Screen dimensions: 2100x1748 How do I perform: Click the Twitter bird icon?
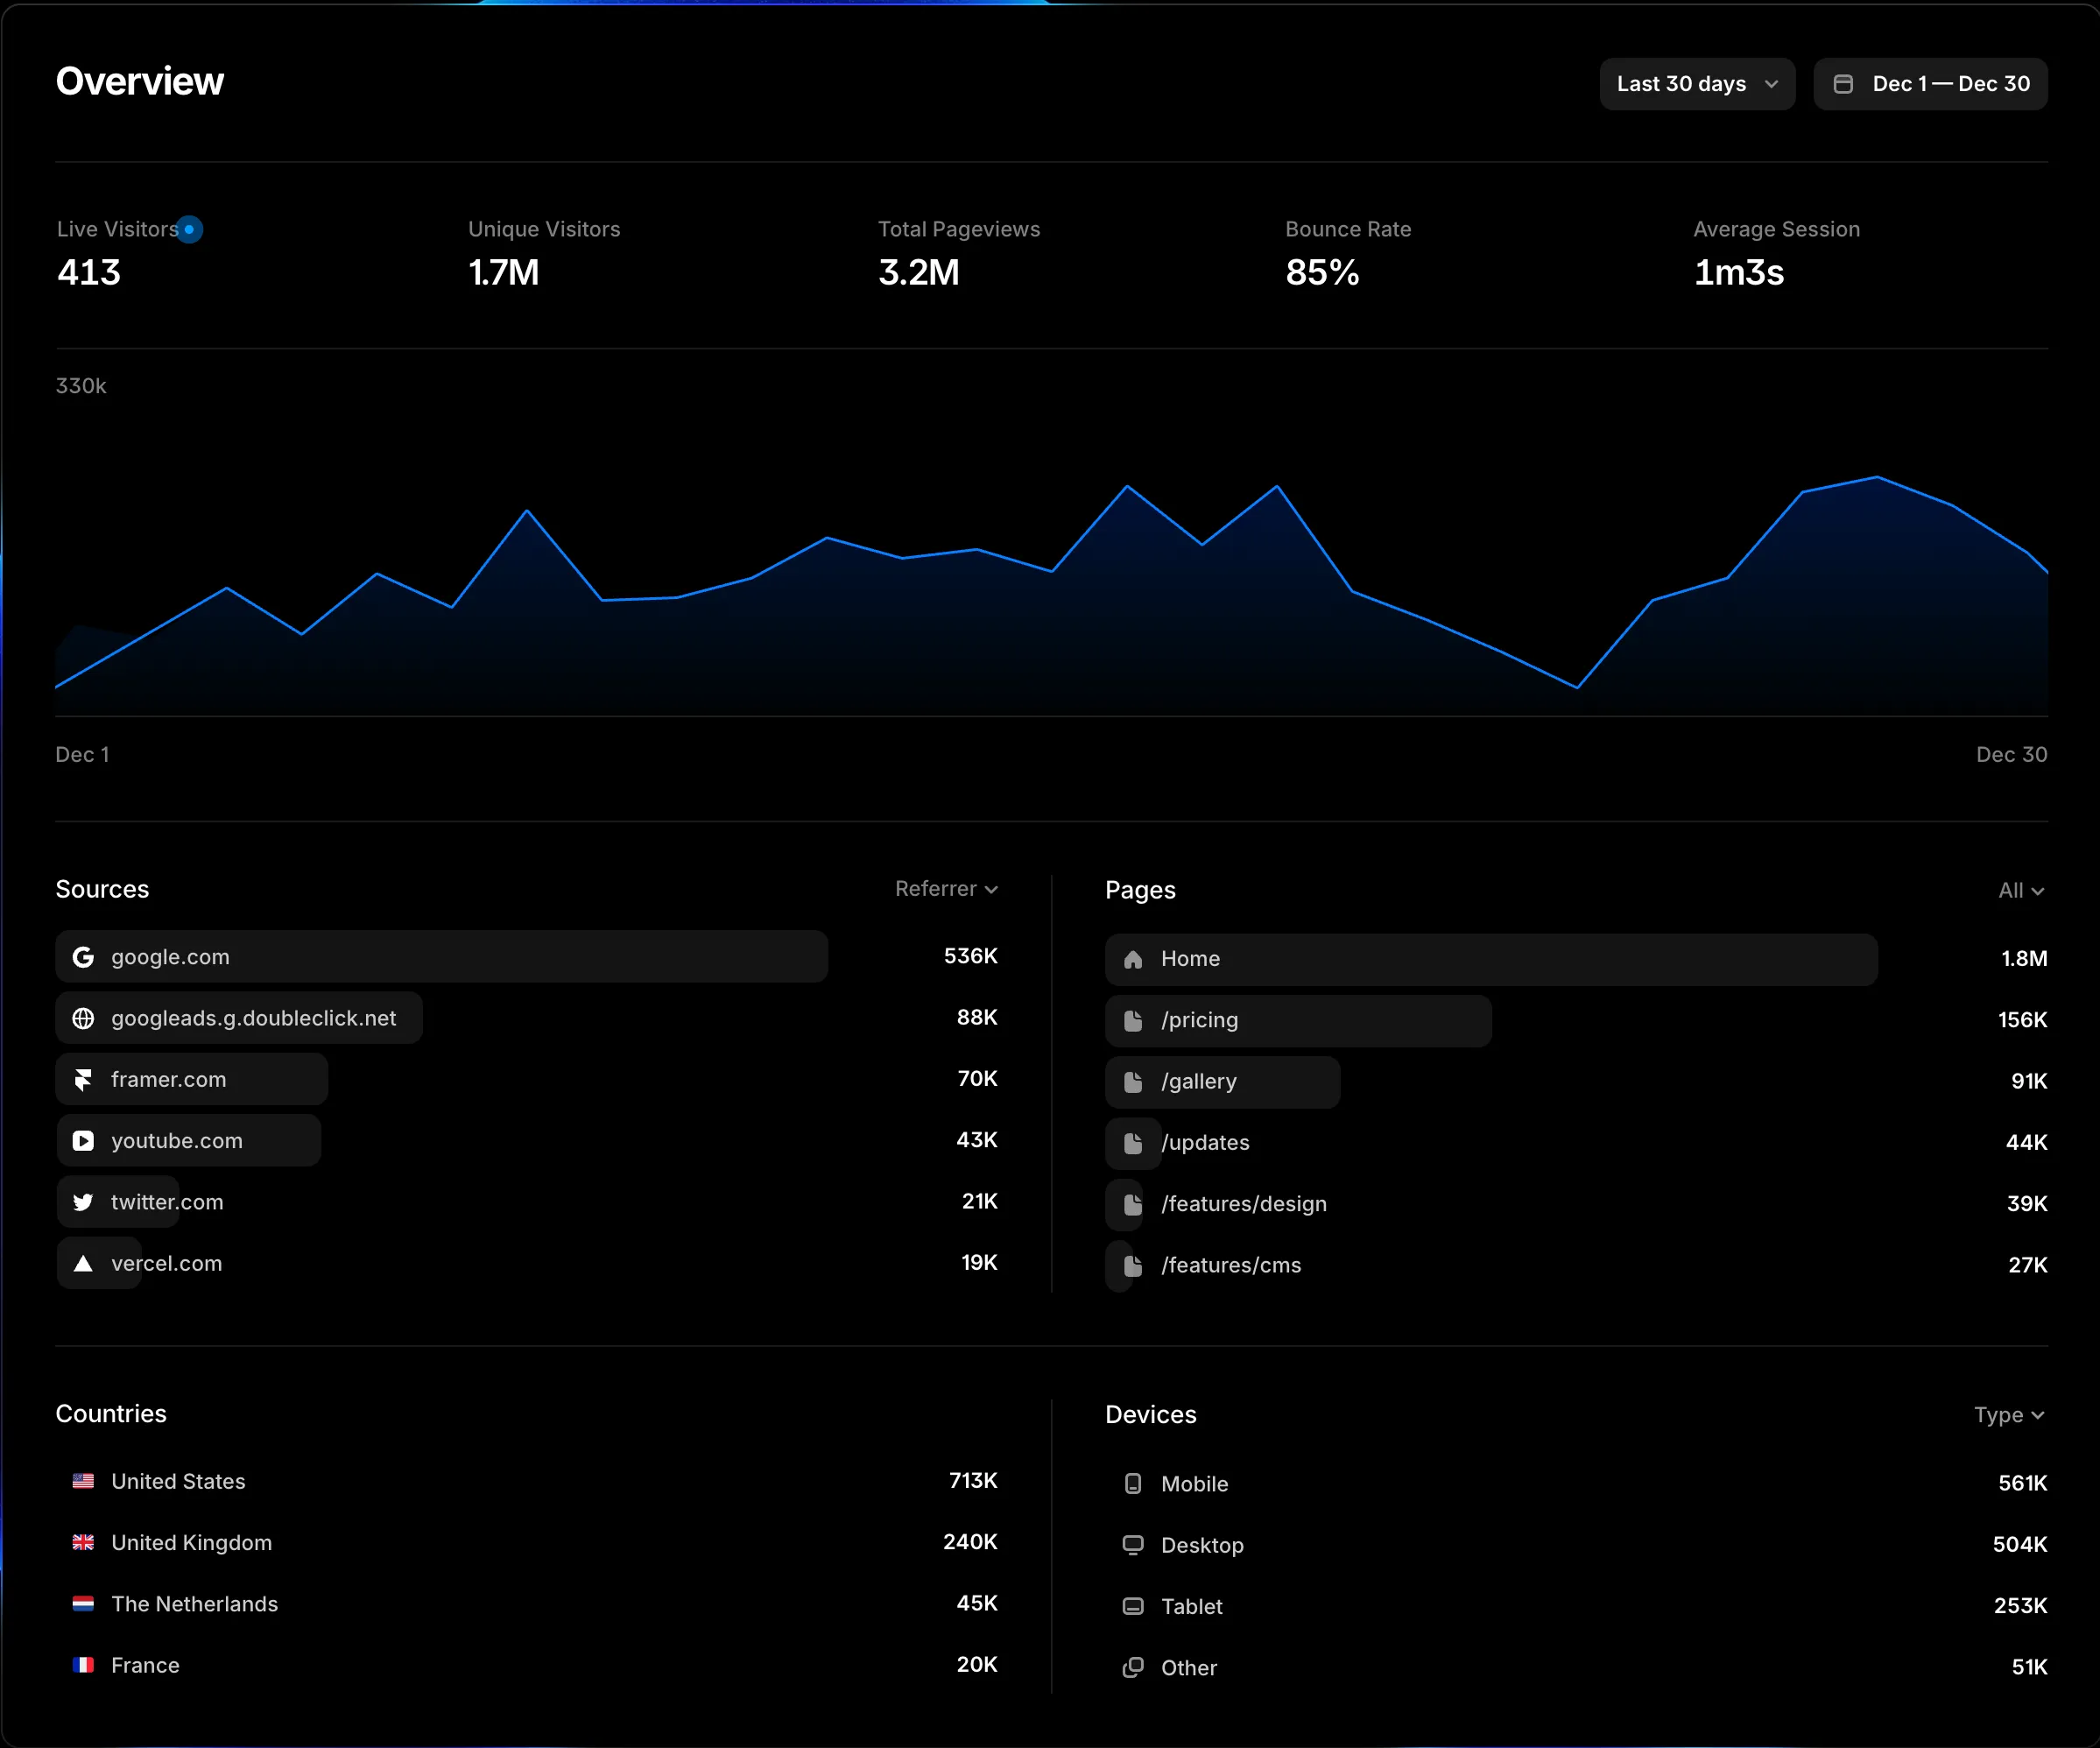(x=84, y=1202)
